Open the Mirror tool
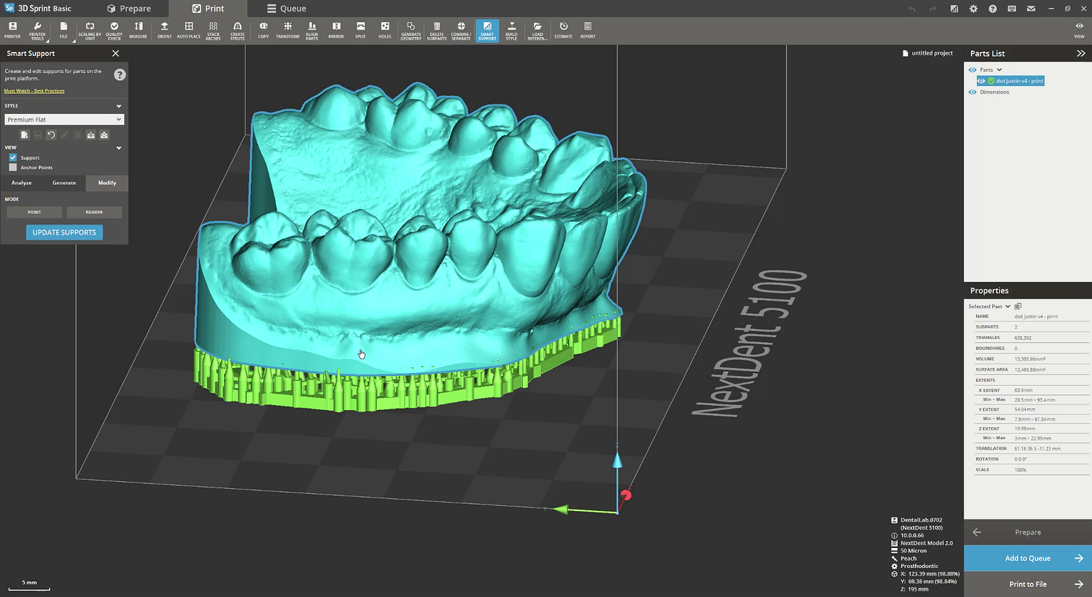This screenshot has width=1092, height=597. point(336,30)
